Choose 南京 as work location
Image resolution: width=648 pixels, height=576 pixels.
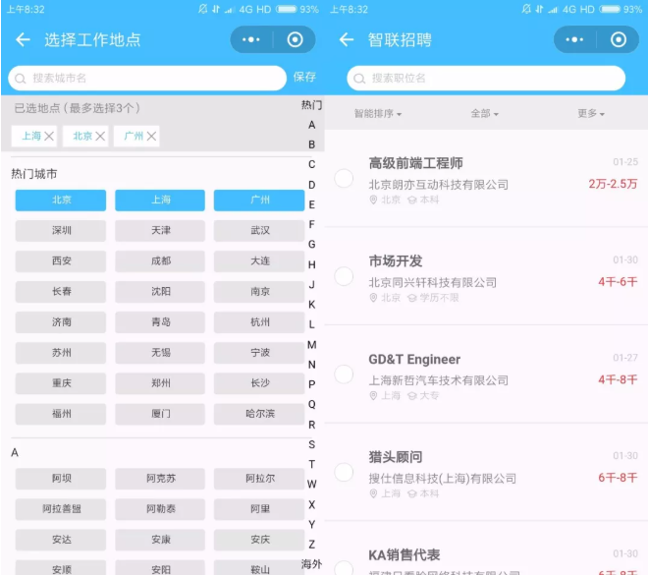click(x=259, y=292)
